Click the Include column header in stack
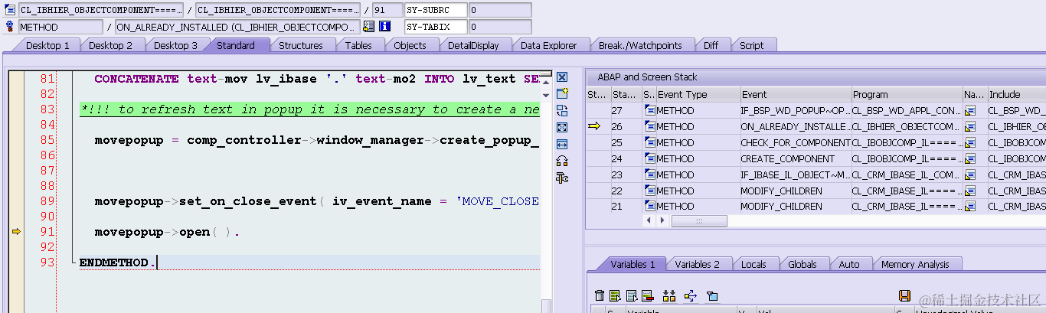 pyautogui.click(x=1016, y=95)
